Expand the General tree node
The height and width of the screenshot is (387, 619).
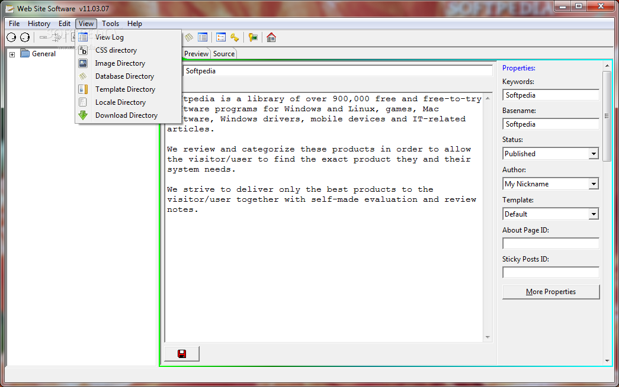pos(12,54)
